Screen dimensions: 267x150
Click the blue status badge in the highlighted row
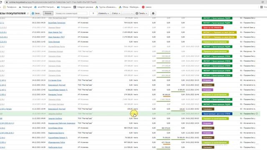[217, 114]
